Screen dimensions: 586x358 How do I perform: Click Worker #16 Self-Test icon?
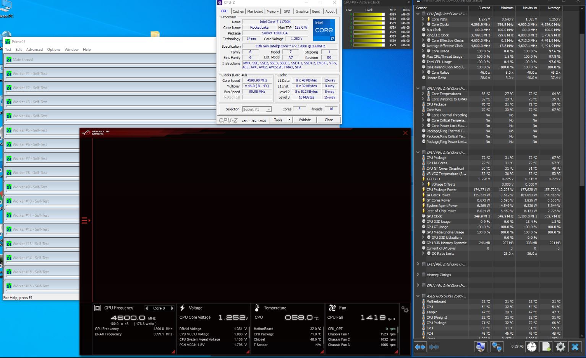point(9,286)
